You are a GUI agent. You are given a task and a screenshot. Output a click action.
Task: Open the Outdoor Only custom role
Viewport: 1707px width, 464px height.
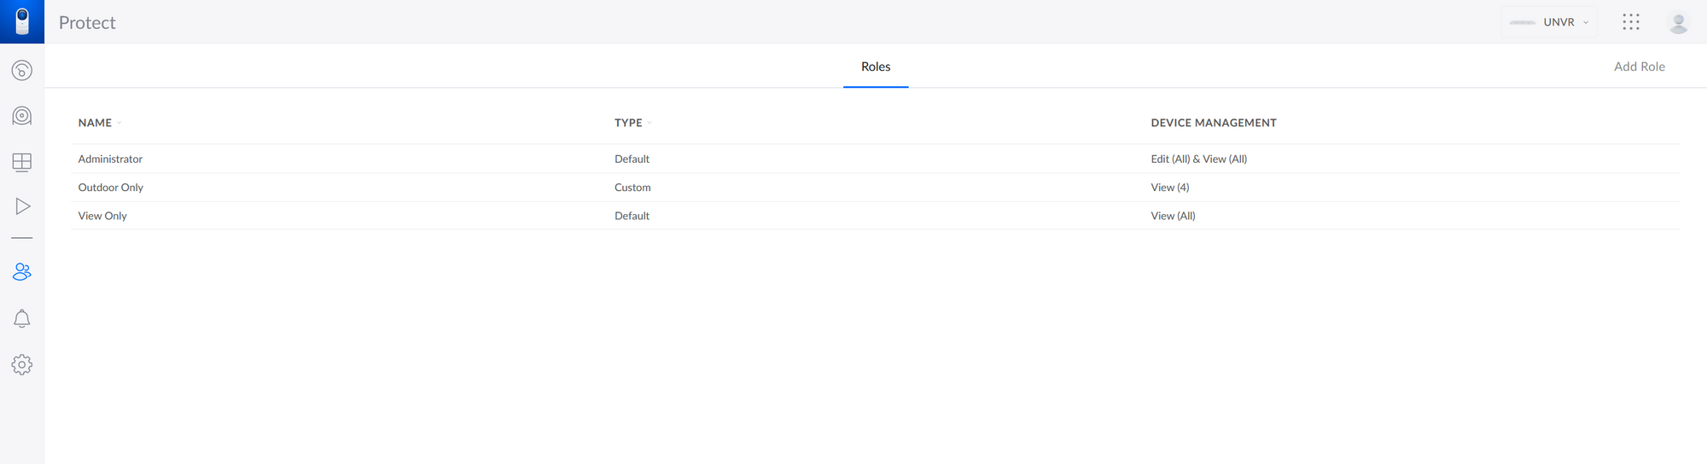pyautogui.click(x=876, y=188)
